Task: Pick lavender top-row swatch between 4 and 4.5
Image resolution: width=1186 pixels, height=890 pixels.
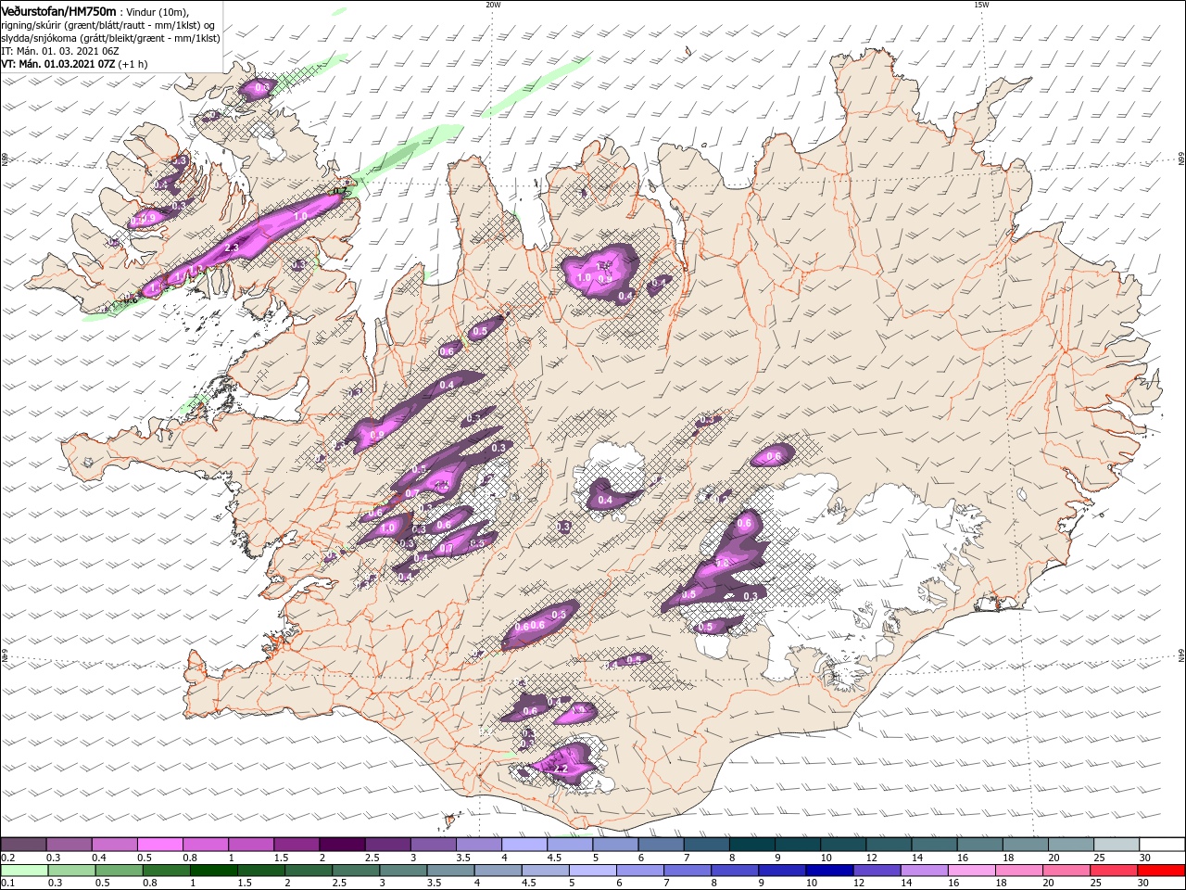Action: pos(524,844)
